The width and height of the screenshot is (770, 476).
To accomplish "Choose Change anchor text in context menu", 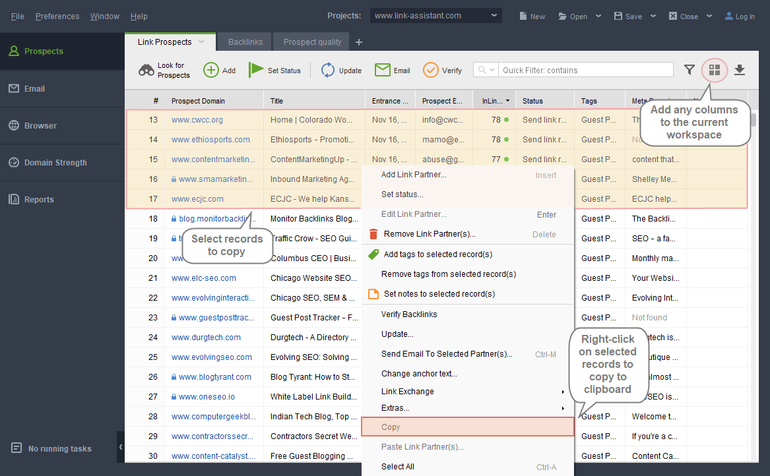I will click(x=468, y=373).
